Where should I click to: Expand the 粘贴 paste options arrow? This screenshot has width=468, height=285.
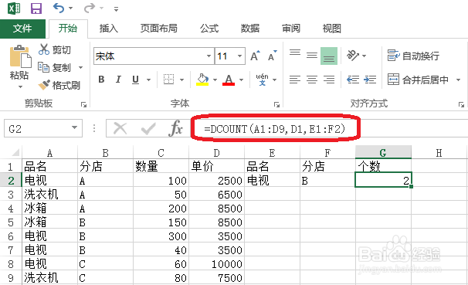click(20, 87)
